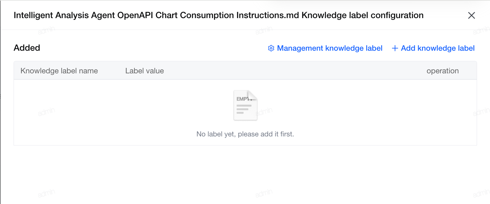Image resolution: width=490 pixels, height=204 pixels.
Task: Click the gray lines inside empty document icon
Action: click(244, 109)
